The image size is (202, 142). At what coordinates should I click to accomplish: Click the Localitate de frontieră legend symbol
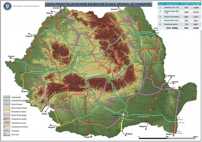point(7,127)
